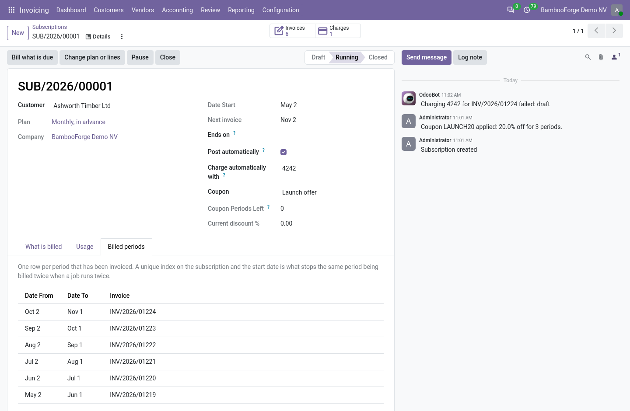
Task: Set status to Draft
Action: pyautogui.click(x=318, y=57)
